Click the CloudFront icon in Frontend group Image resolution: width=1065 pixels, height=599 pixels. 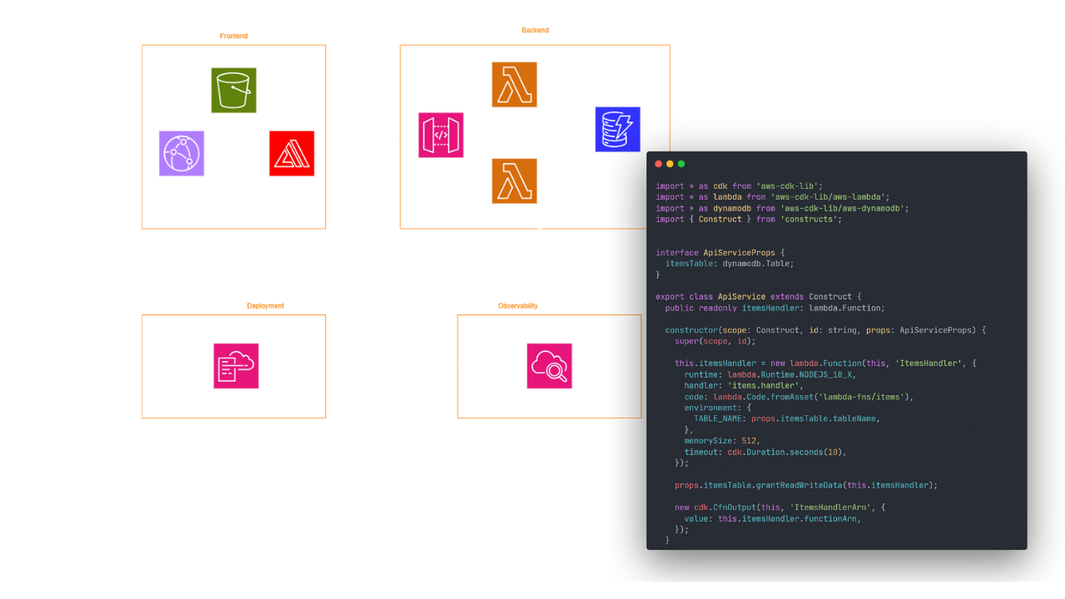(x=181, y=153)
